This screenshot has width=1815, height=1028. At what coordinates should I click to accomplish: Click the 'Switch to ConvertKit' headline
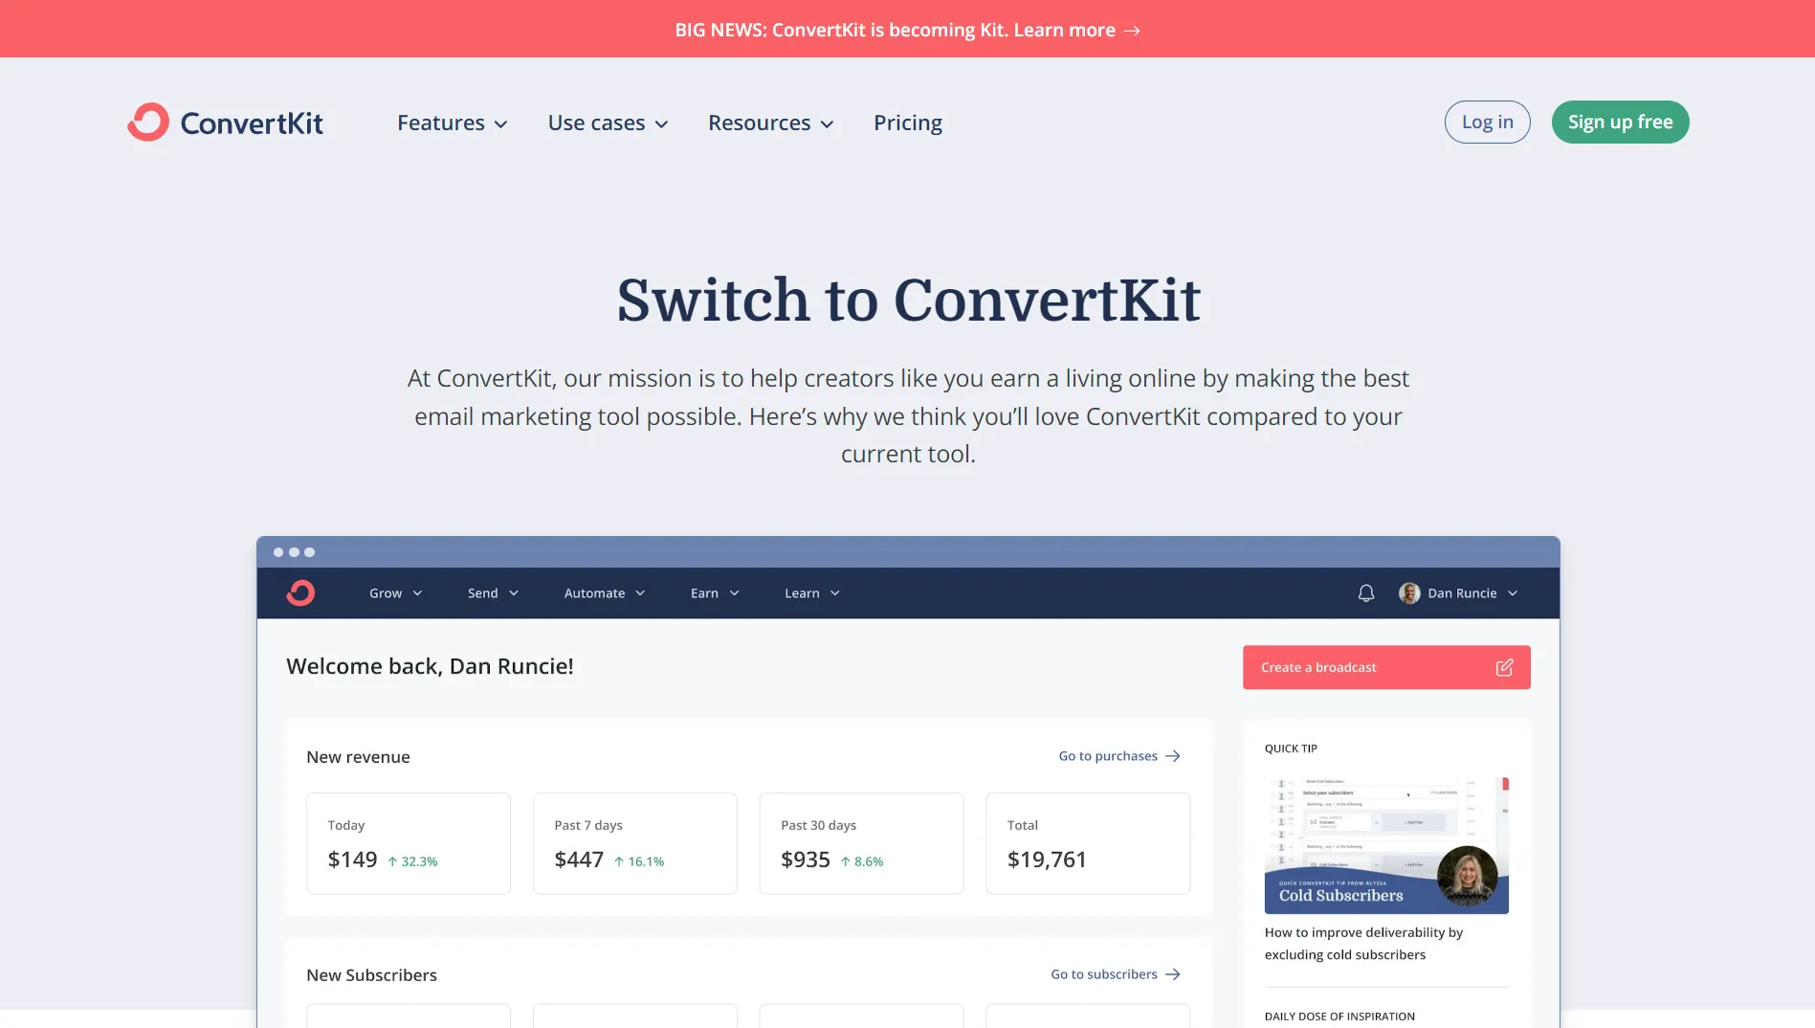click(908, 300)
